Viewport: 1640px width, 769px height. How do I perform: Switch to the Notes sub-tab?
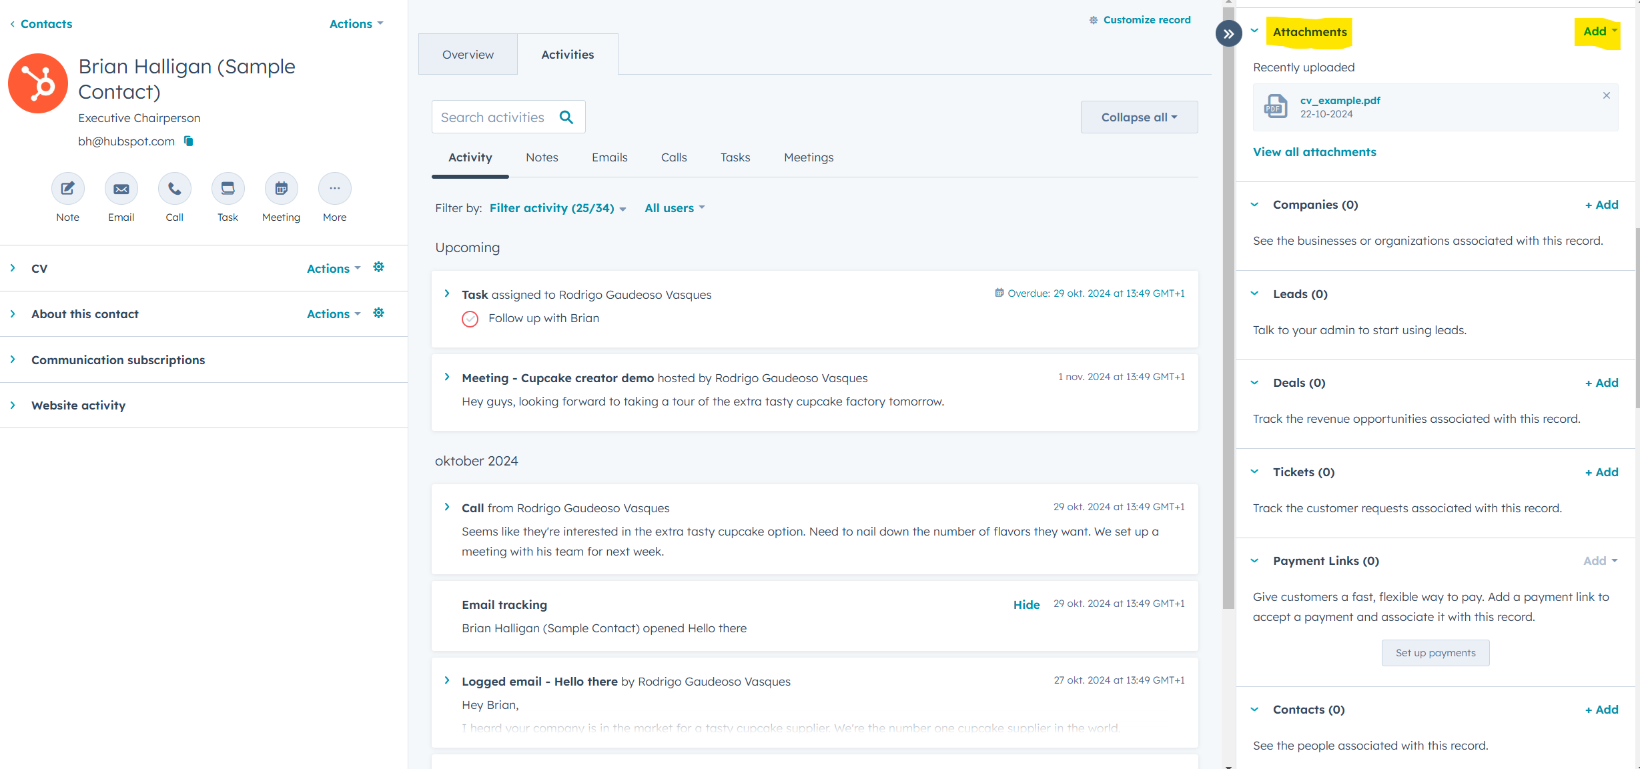click(x=542, y=157)
